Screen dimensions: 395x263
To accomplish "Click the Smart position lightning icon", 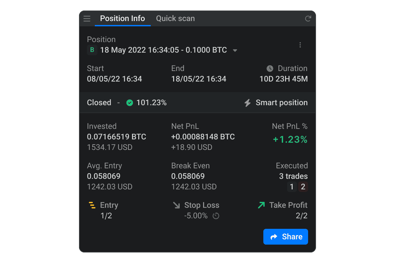I will [248, 103].
